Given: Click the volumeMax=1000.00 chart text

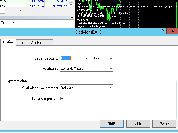Looking at the screenshot, I should (89, 10).
